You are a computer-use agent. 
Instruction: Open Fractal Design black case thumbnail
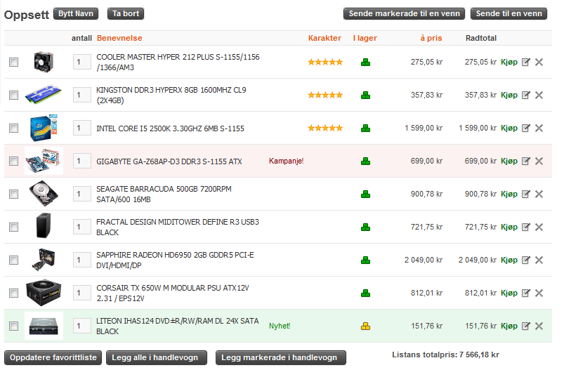pyautogui.click(x=44, y=226)
